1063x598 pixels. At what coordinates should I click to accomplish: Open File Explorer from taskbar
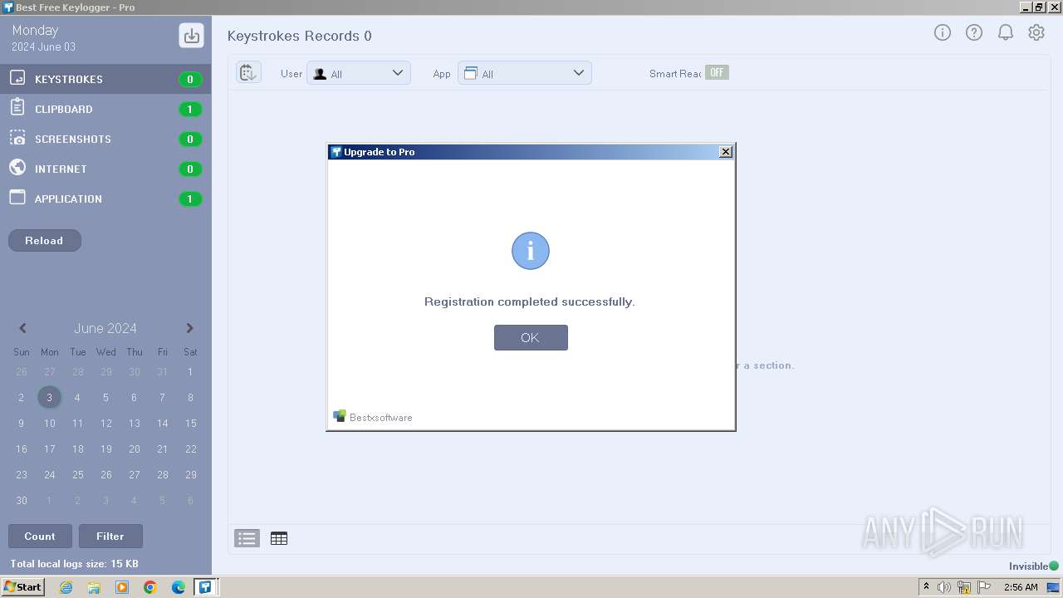pos(94,587)
